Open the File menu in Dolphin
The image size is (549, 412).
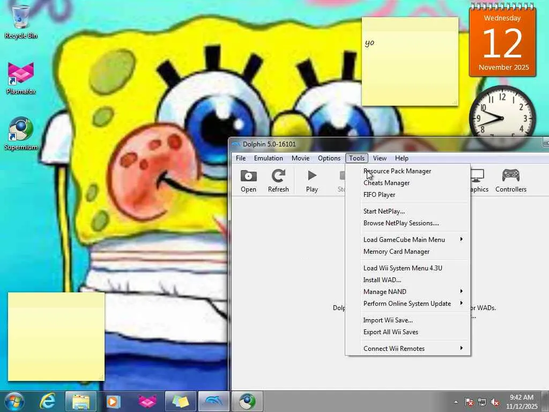point(241,158)
